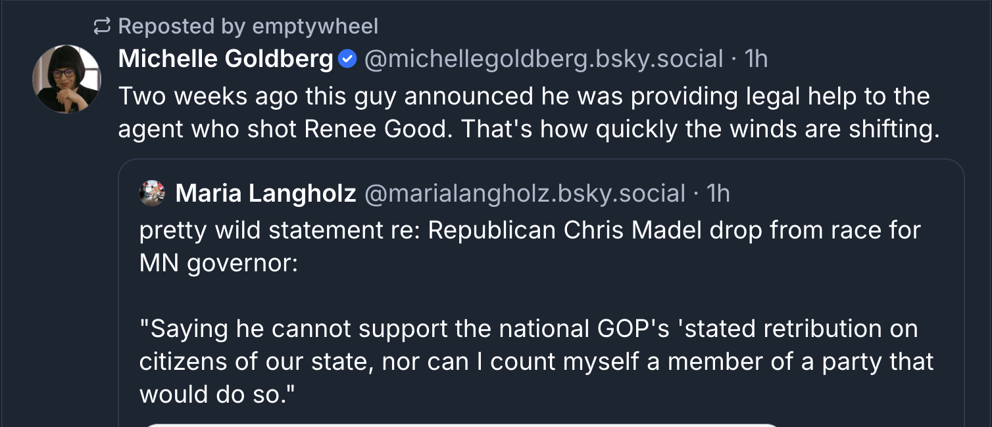992x427 pixels.
Task: Click the 1h timestamp in the quoted post
Action: tap(718, 193)
